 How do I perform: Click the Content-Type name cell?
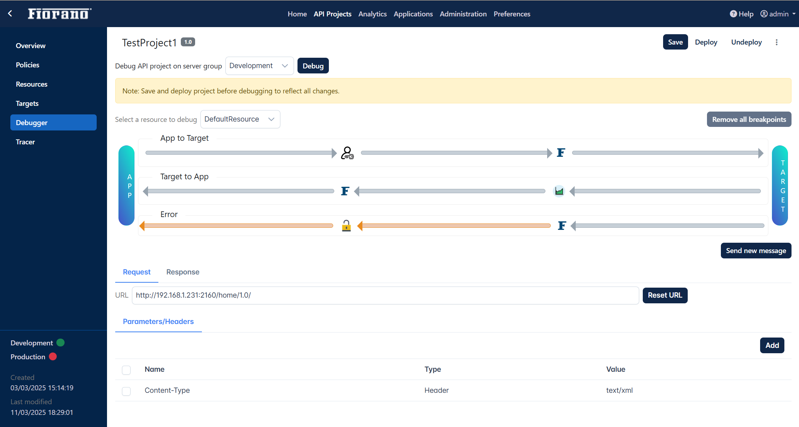tap(167, 390)
